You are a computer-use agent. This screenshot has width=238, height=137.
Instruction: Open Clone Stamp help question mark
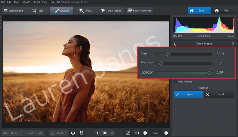(233, 44)
